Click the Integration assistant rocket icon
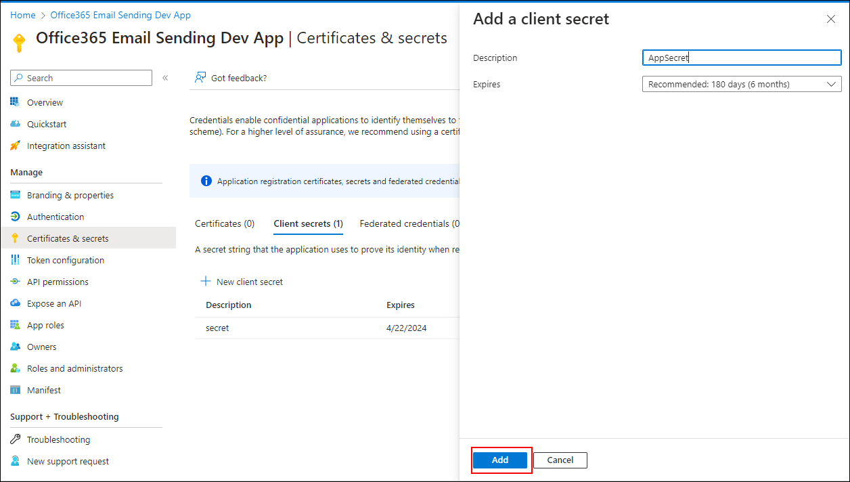The width and height of the screenshot is (850, 482). point(15,146)
